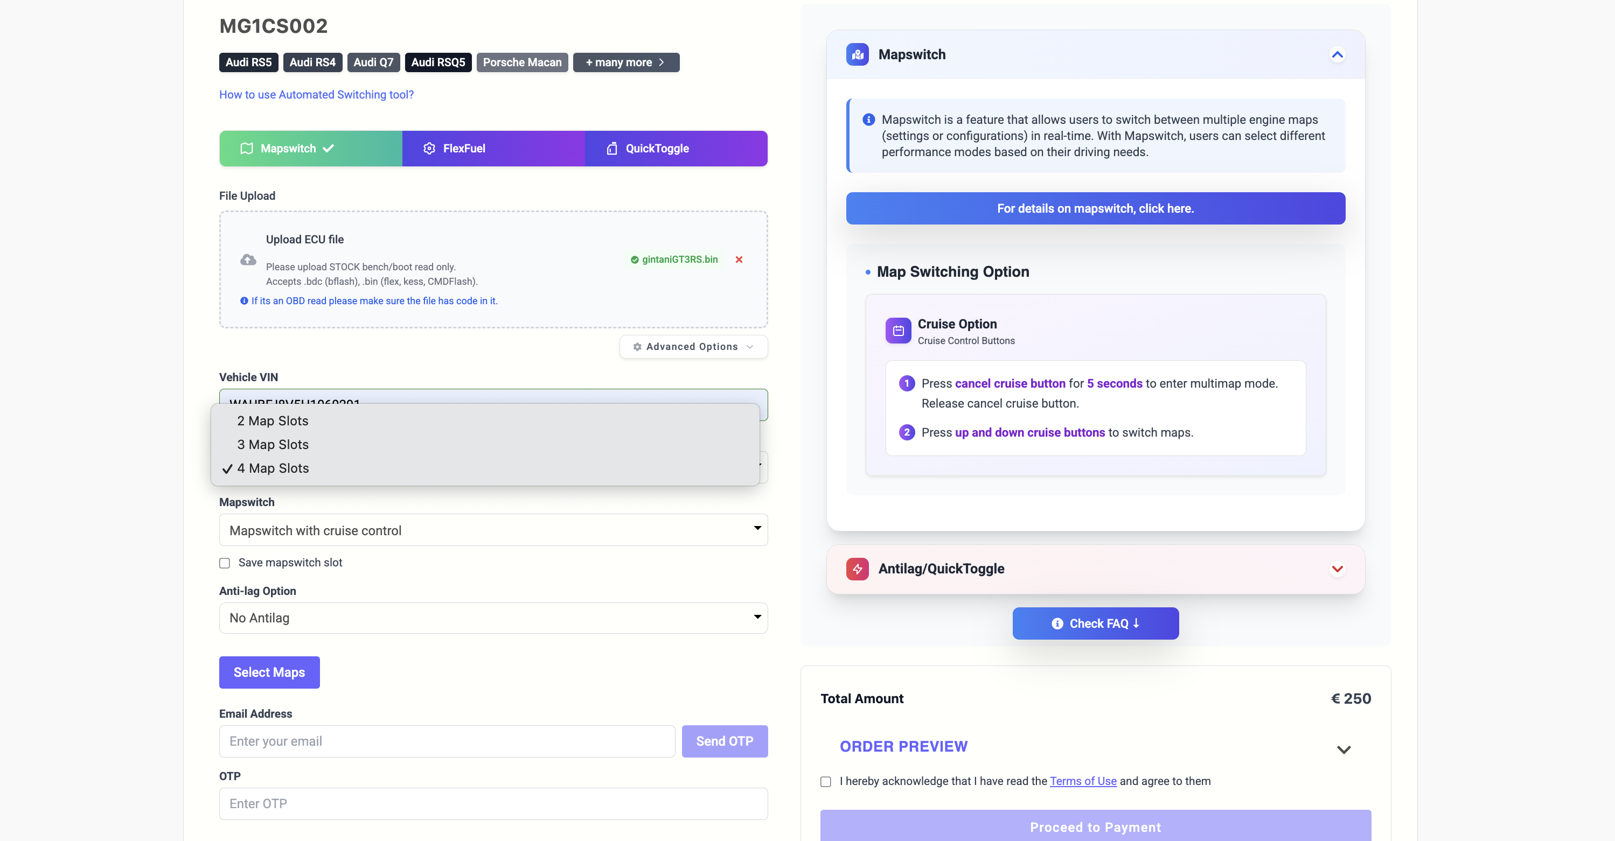Click the Select Maps button
1615x841 pixels.
[269, 672]
